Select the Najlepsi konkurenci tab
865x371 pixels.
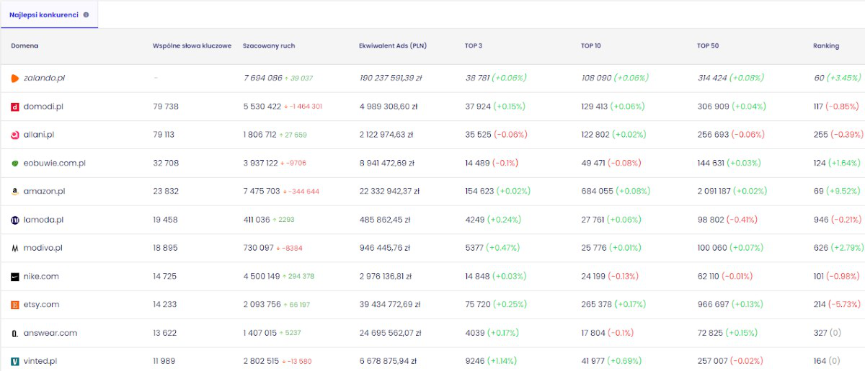(43, 14)
